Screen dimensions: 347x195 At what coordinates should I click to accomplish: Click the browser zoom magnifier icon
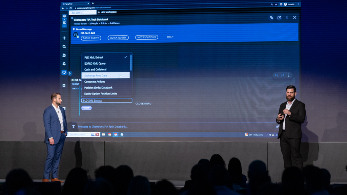[x=272, y=4]
